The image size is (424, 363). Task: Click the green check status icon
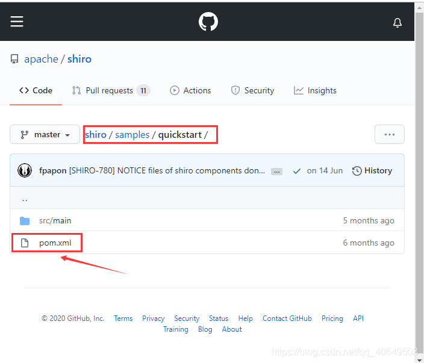[297, 171]
